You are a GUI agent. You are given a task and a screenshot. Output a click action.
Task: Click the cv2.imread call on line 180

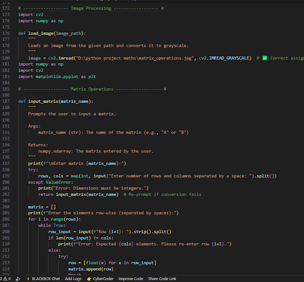(61, 58)
